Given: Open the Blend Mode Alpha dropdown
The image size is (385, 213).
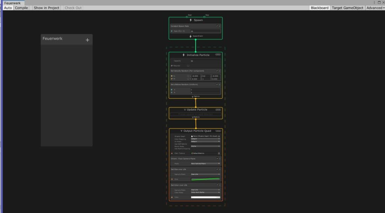Looking at the screenshot, I should pyautogui.click(x=205, y=146).
